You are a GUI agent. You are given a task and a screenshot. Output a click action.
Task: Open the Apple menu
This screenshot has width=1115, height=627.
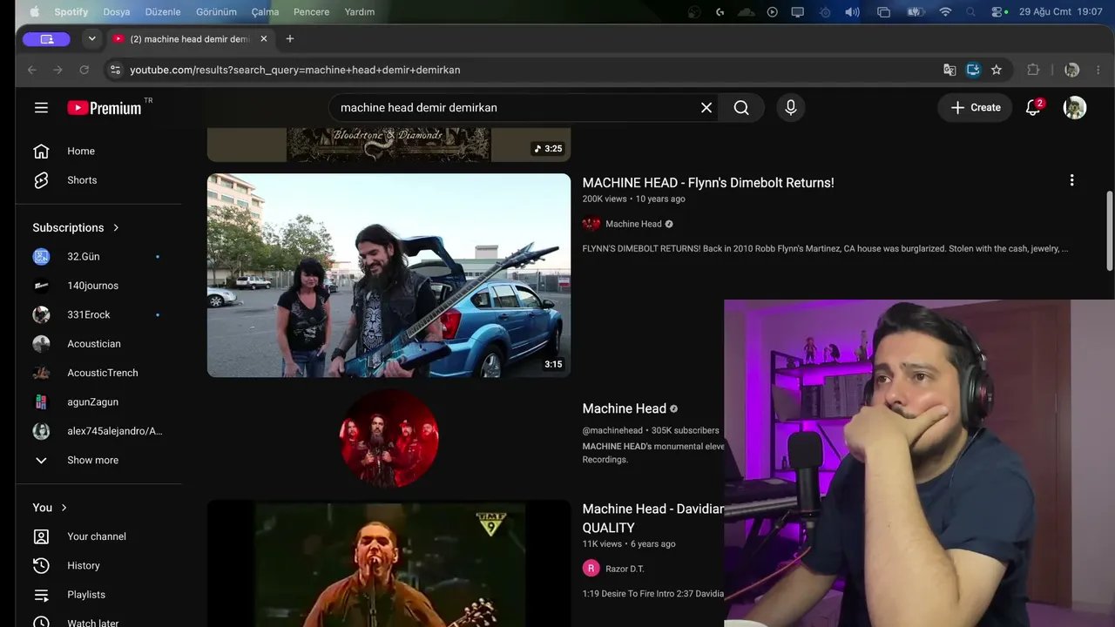click(x=35, y=12)
